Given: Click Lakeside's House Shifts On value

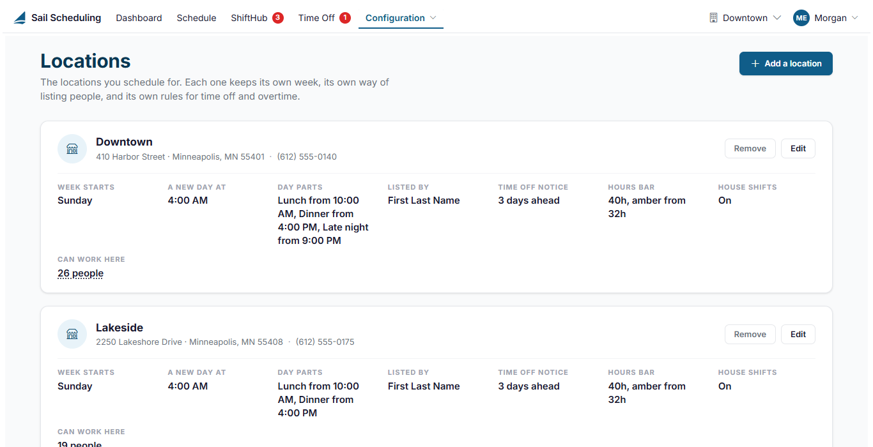Looking at the screenshot, I should (725, 386).
